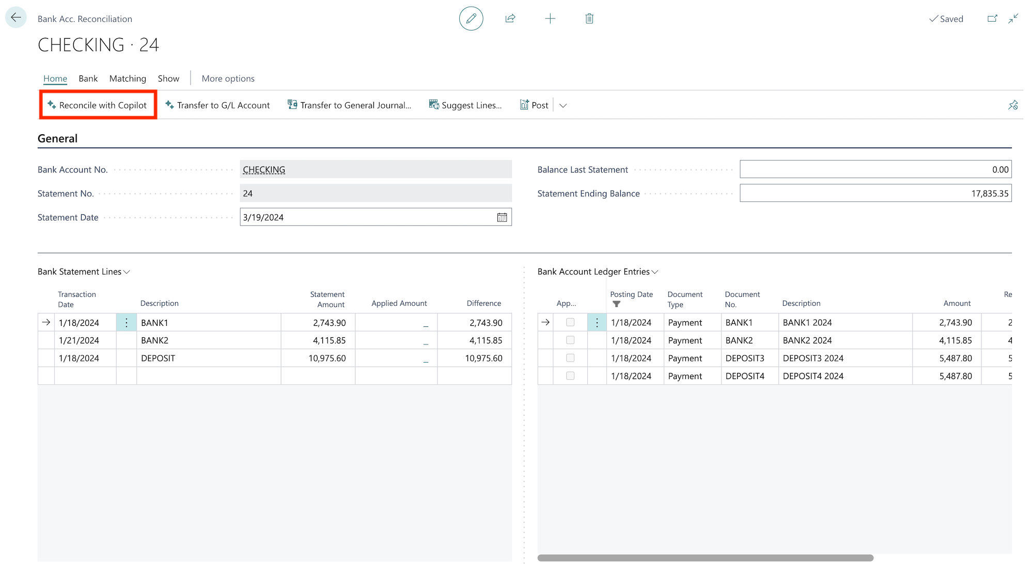
Task: Click the CHECKING bank account link
Action: (x=264, y=170)
